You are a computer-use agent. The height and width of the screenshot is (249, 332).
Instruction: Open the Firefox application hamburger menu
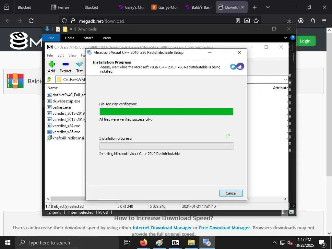pyautogui.click(x=324, y=21)
